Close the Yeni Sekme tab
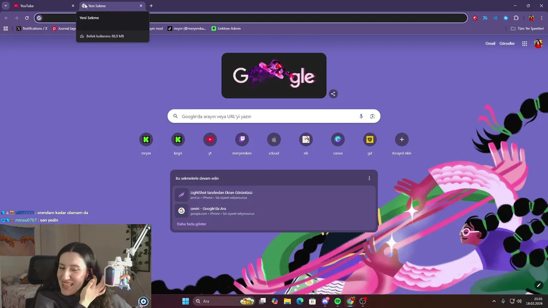The image size is (548, 308). click(141, 6)
